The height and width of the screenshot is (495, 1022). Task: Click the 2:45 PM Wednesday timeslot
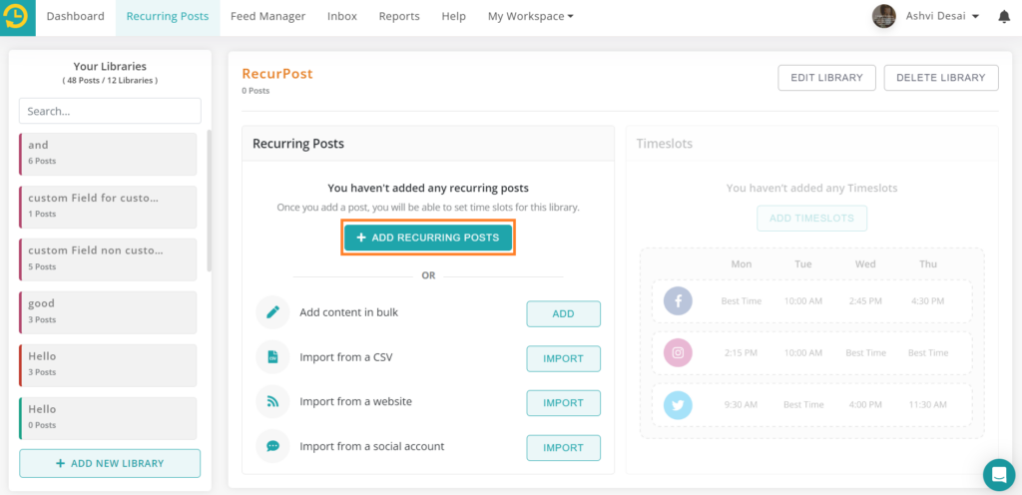pos(865,301)
